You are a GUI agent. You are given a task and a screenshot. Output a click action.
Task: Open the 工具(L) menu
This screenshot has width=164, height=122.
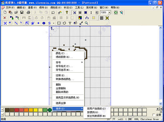coord(79,8)
